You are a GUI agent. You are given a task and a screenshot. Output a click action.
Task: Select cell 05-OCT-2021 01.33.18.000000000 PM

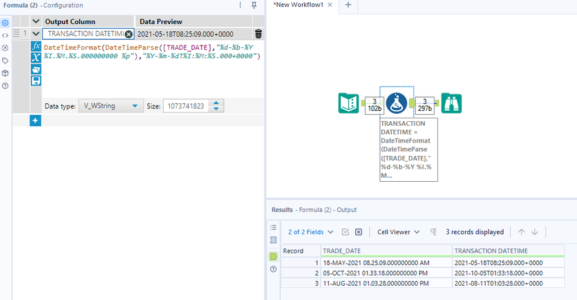click(386, 273)
